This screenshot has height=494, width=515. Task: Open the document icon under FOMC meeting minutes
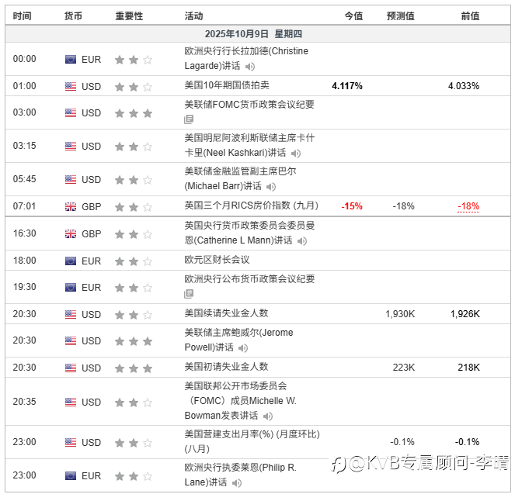tap(189, 119)
